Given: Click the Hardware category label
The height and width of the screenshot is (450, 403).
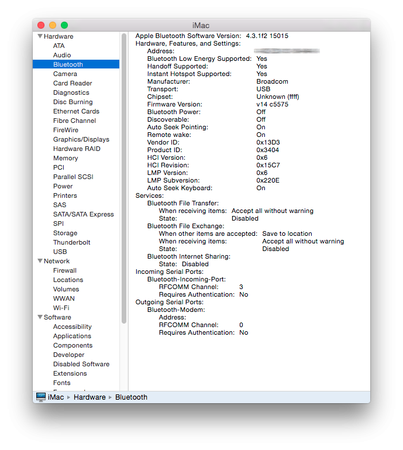Looking at the screenshot, I should [58, 36].
